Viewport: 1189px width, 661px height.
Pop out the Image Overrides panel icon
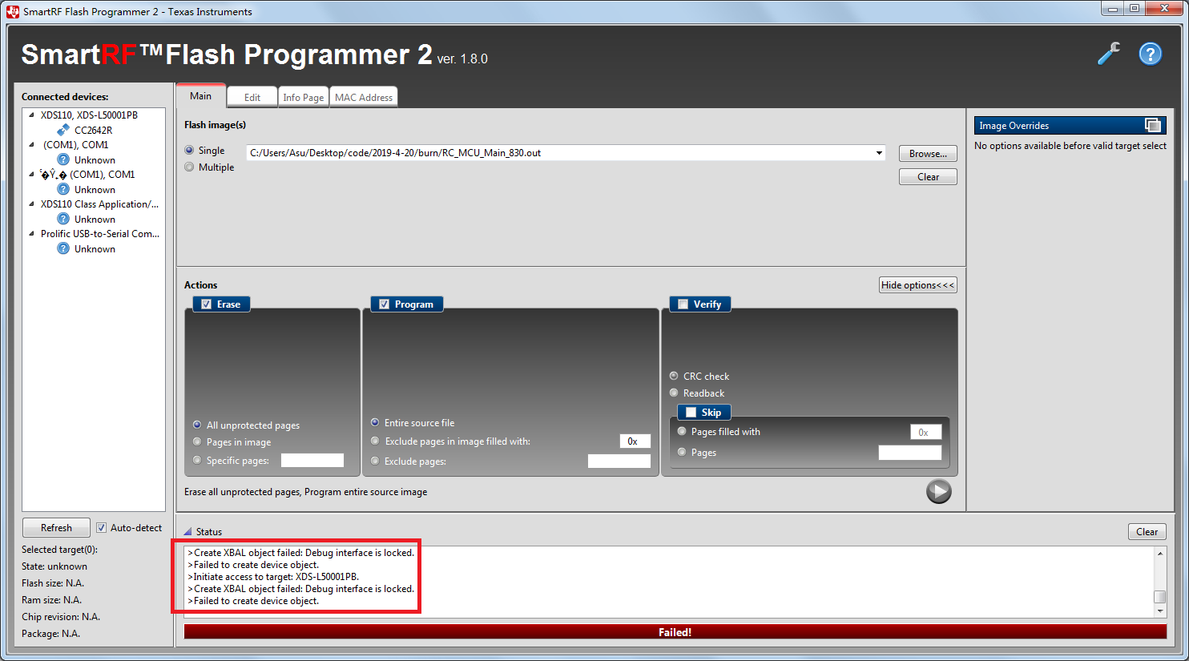point(1152,125)
